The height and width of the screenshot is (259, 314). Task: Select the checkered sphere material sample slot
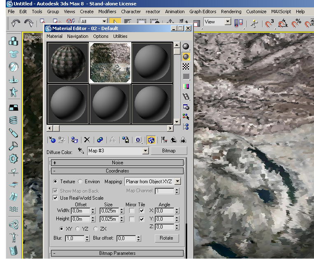coord(68,63)
